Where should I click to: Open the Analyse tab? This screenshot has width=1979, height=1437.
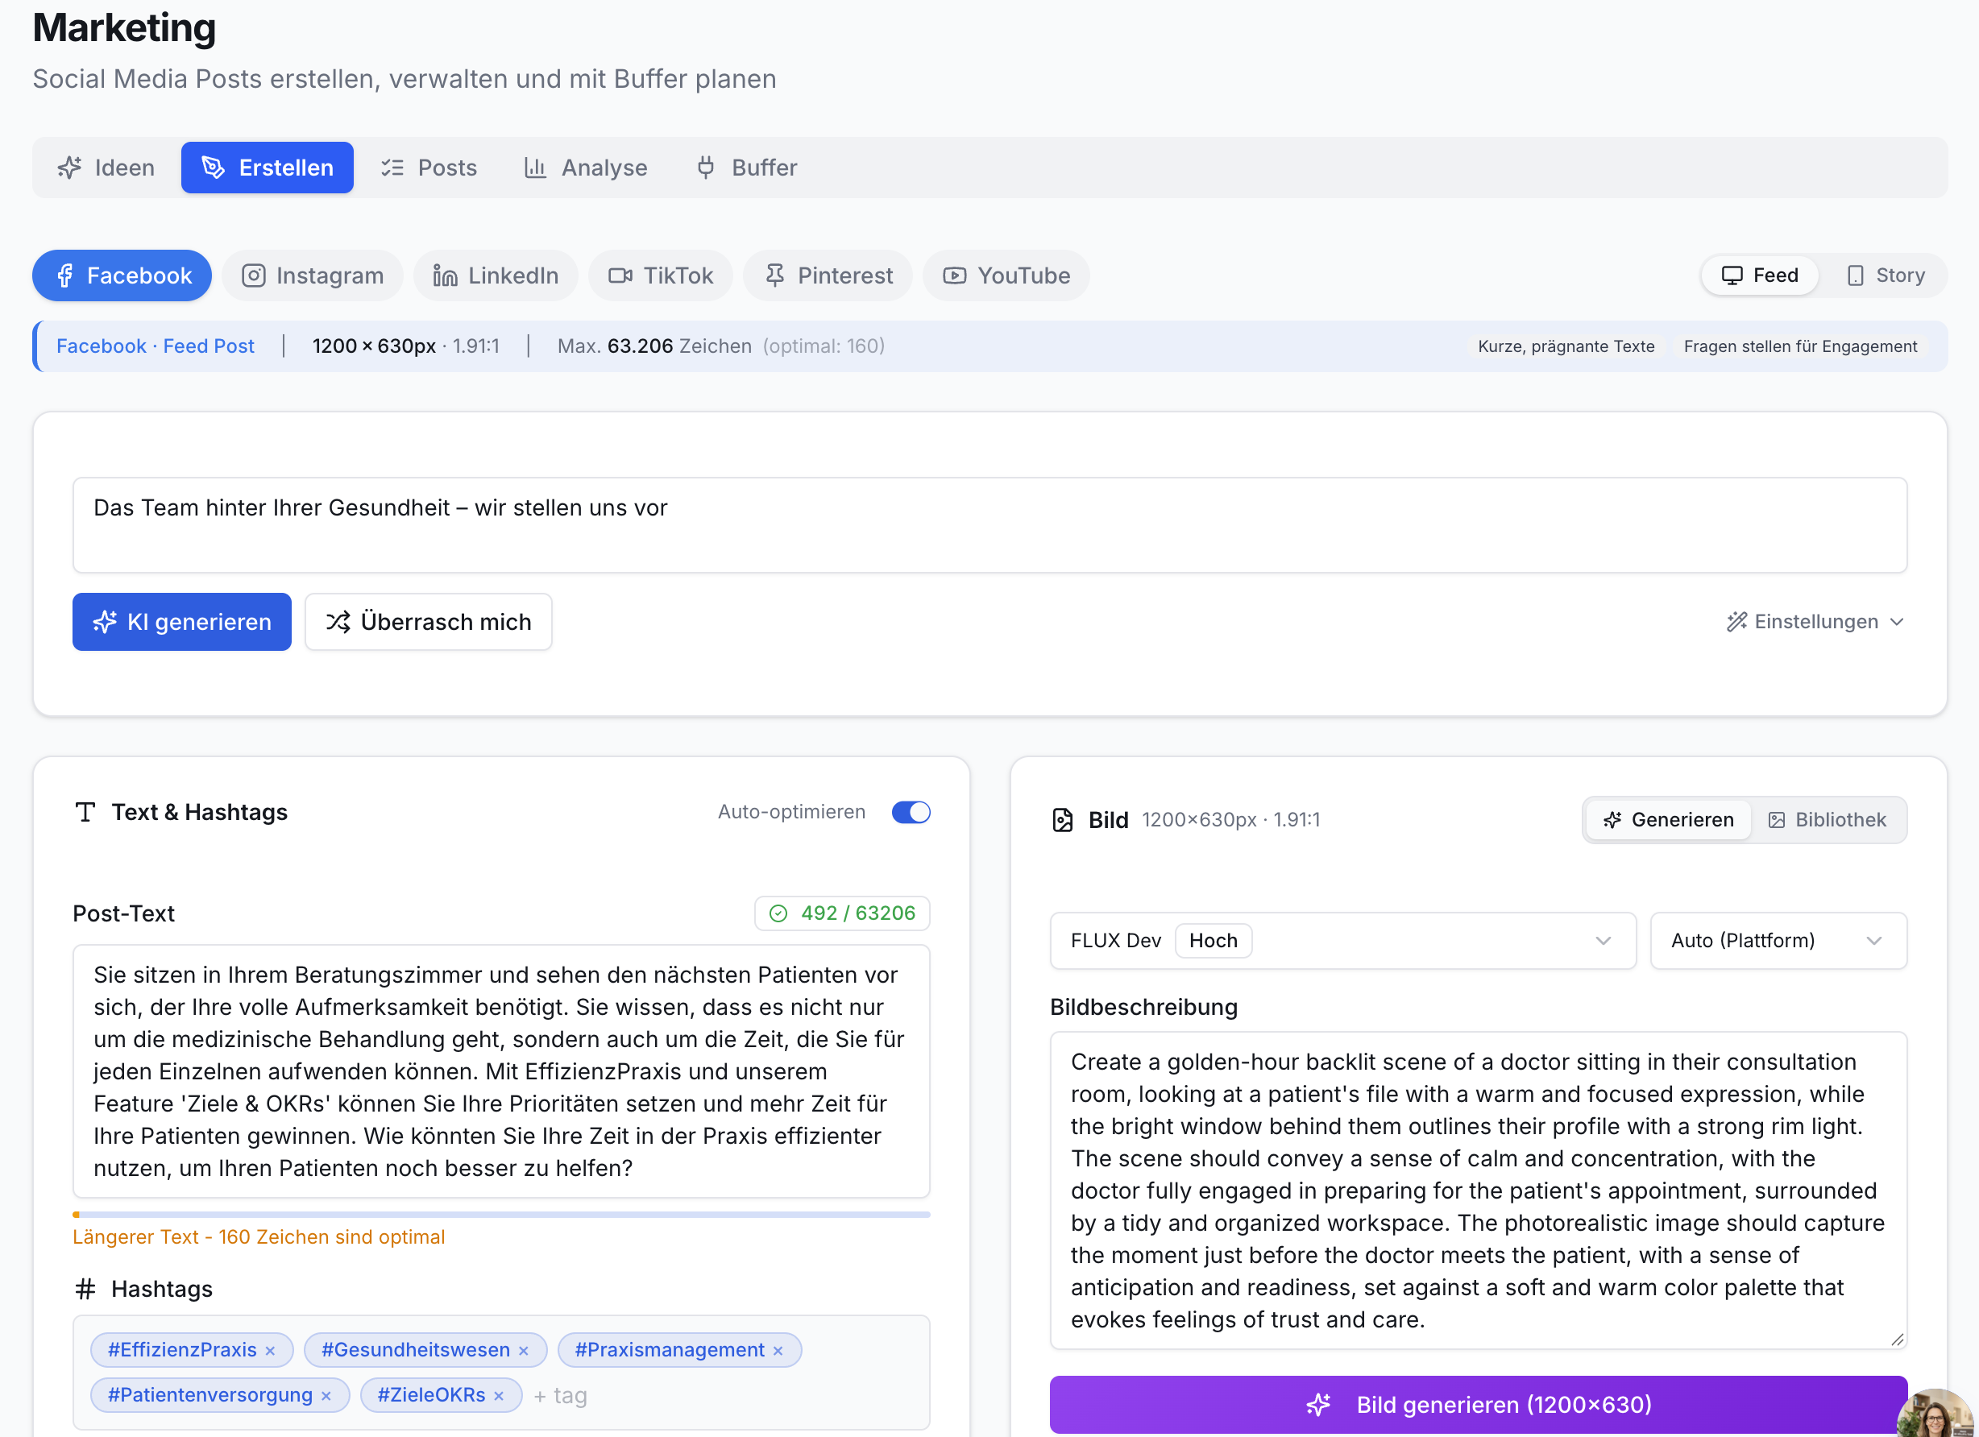587,168
